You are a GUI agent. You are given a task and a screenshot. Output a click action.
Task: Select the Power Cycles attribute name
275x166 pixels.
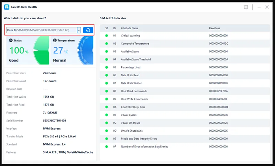[x=129, y=115]
